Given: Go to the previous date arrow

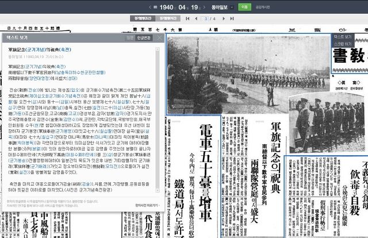Looking at the screenshot, I should click(x=149, y=7).
